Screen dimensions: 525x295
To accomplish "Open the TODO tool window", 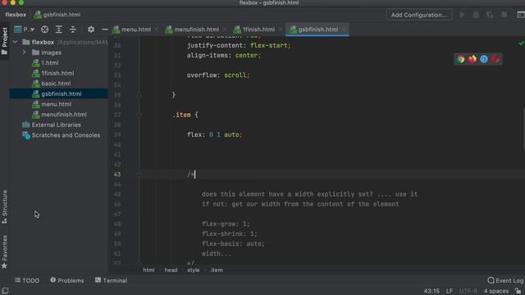I will point(27,280).
